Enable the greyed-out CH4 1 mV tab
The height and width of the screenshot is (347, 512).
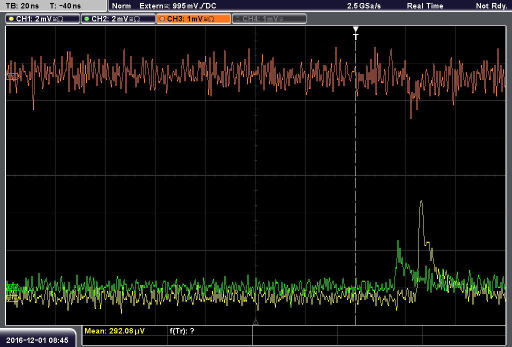269,19
